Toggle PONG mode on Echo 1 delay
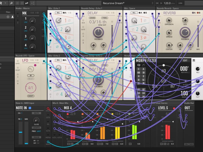The width and height of the screenshot is (203, 152). [x=105, y=18]
